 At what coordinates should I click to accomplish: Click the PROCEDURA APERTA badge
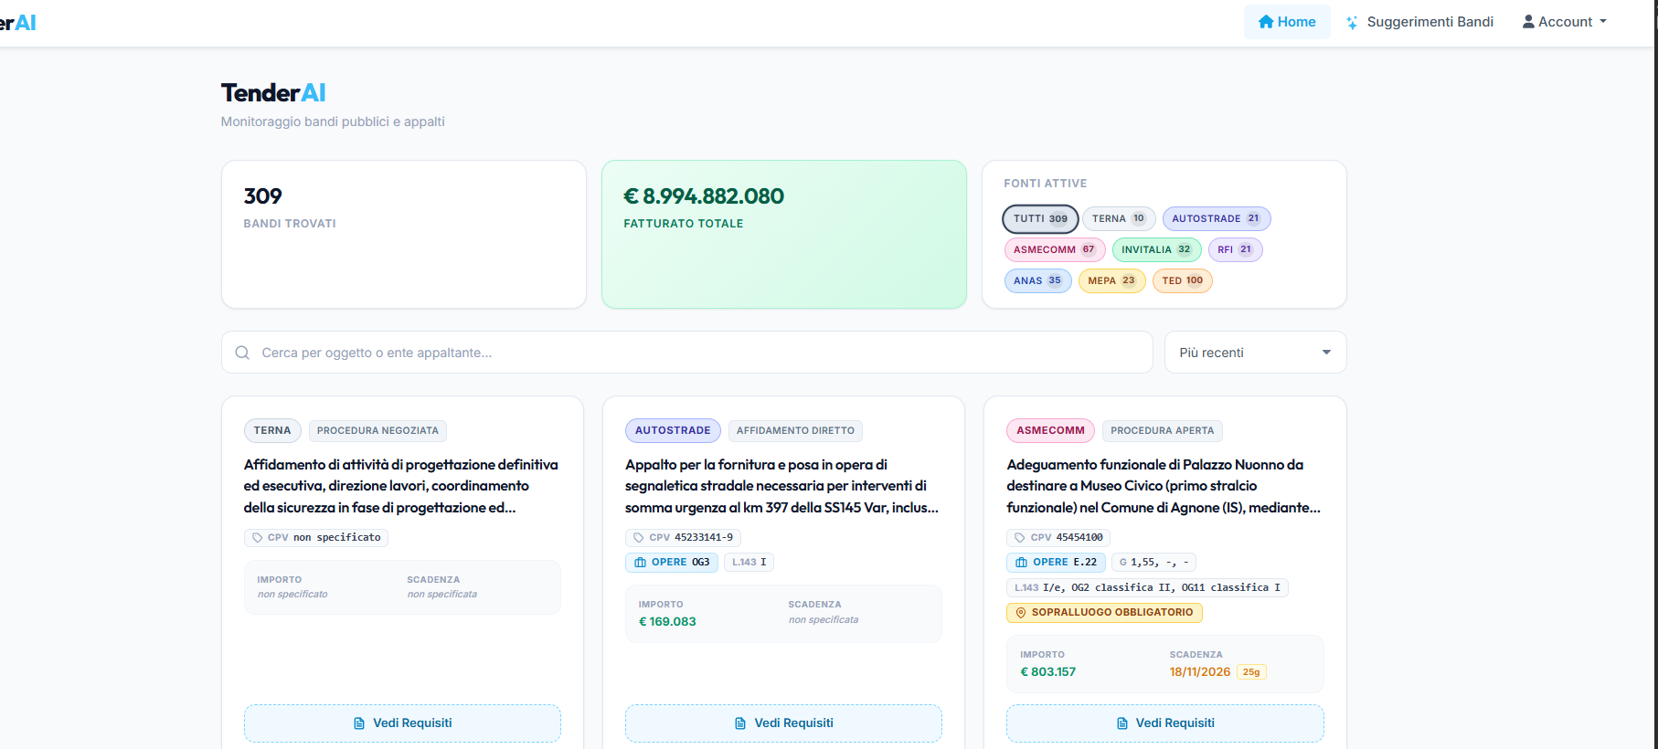(1163, 431)
